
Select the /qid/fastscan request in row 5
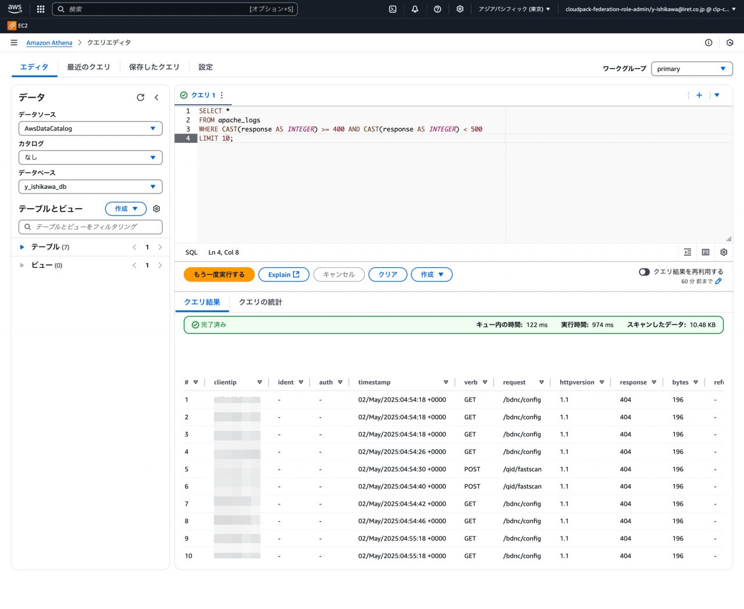coord(522,469)
